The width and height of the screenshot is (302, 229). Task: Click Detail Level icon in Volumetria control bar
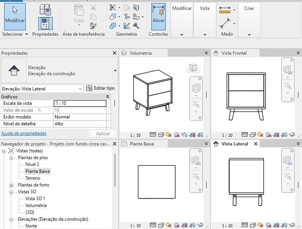pos(153,134)
